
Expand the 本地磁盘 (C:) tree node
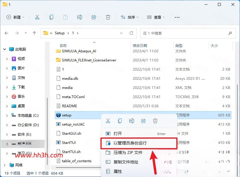coord(7,116)
